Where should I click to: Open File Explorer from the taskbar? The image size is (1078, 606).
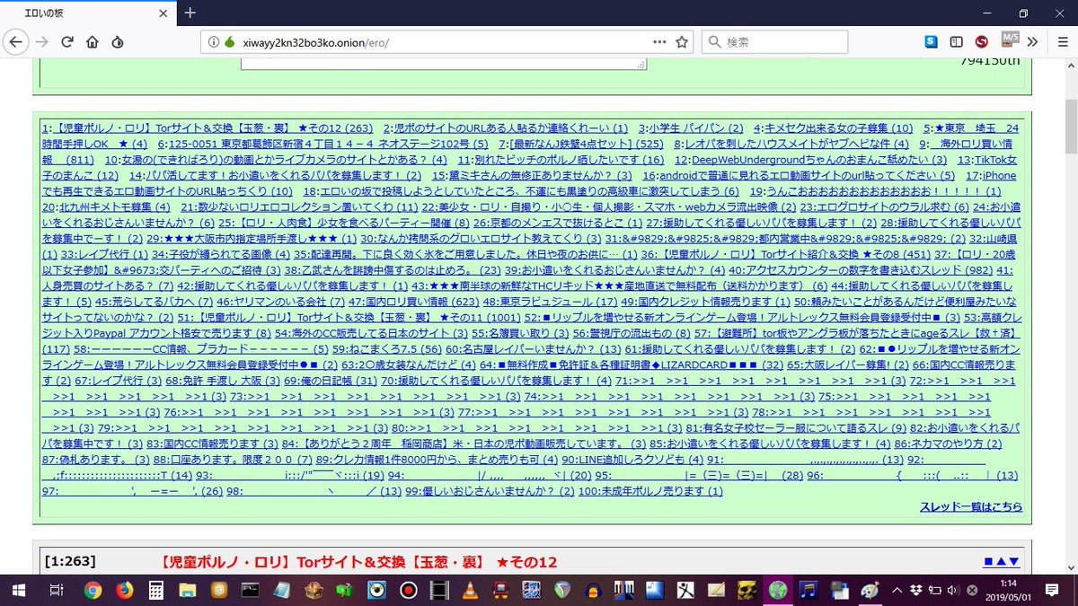(x=188, y=590)
